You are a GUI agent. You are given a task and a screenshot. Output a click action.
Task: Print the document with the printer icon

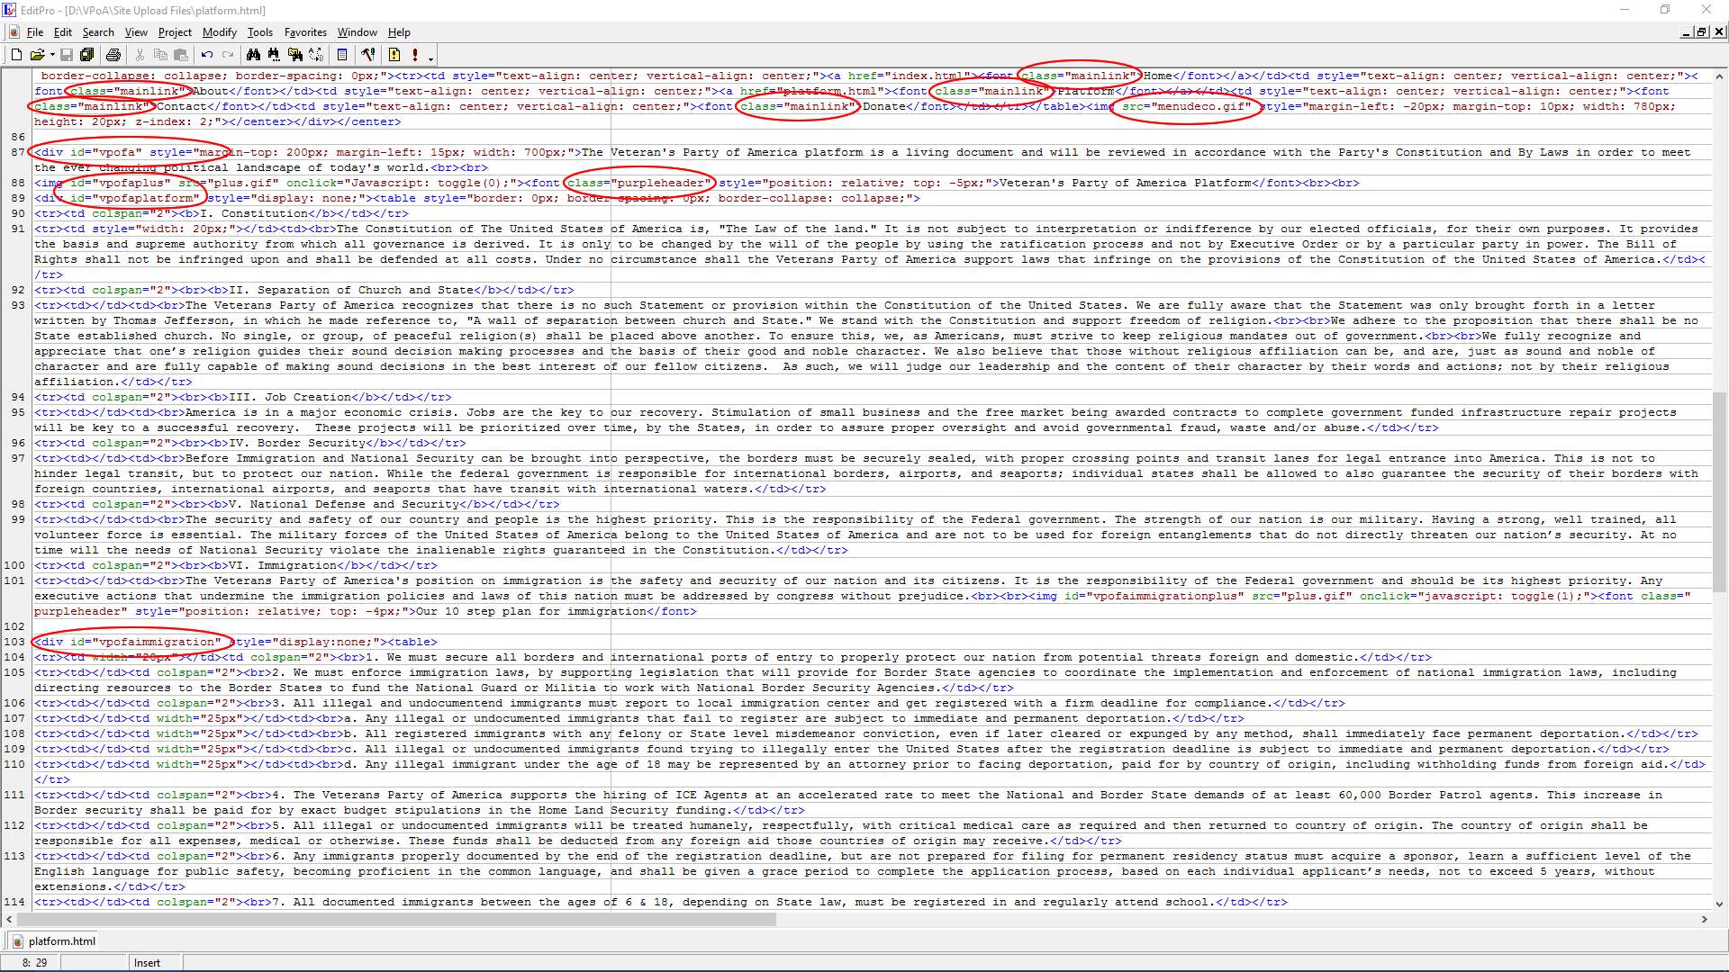[113, 55]
